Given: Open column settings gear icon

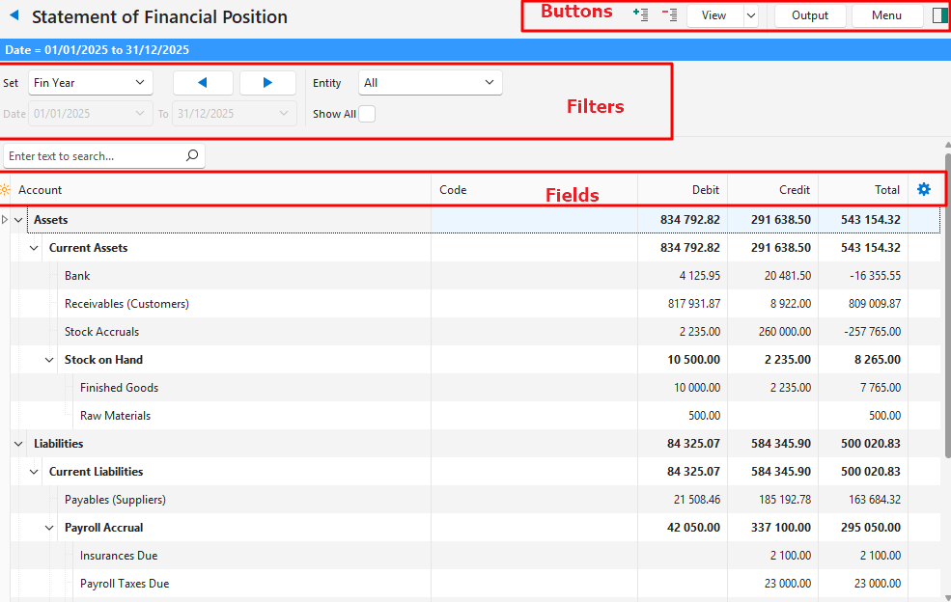Looking at the screenshot, I should click(x=924, y=189).
